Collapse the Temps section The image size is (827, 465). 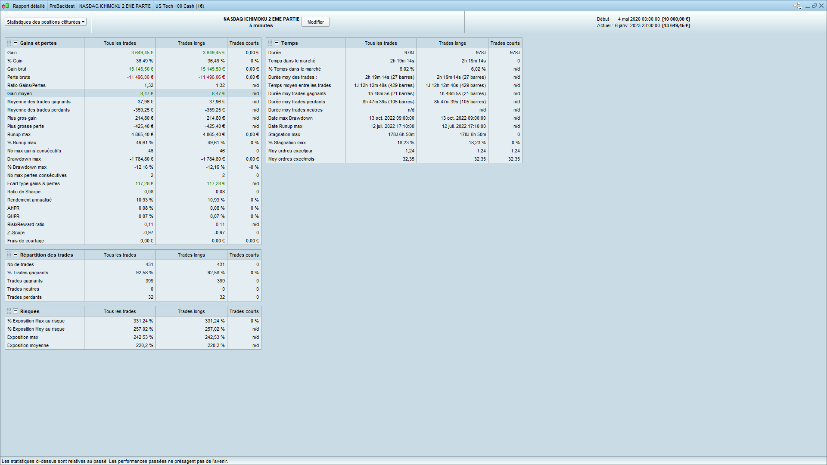pyautogui.click(x=277, y=43)
